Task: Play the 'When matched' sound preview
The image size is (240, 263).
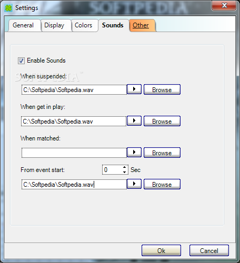Action: pos(134,153)
